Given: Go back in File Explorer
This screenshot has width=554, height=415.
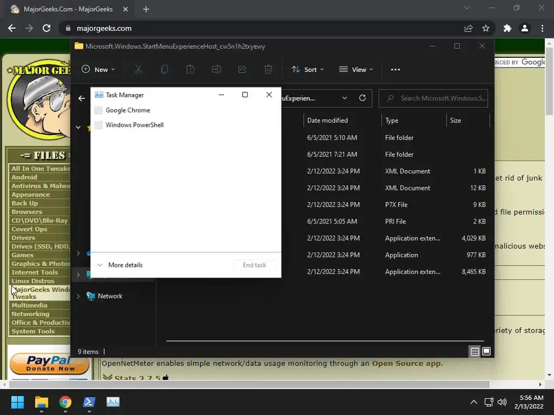Looking at the screenshot, I should 82,98.
